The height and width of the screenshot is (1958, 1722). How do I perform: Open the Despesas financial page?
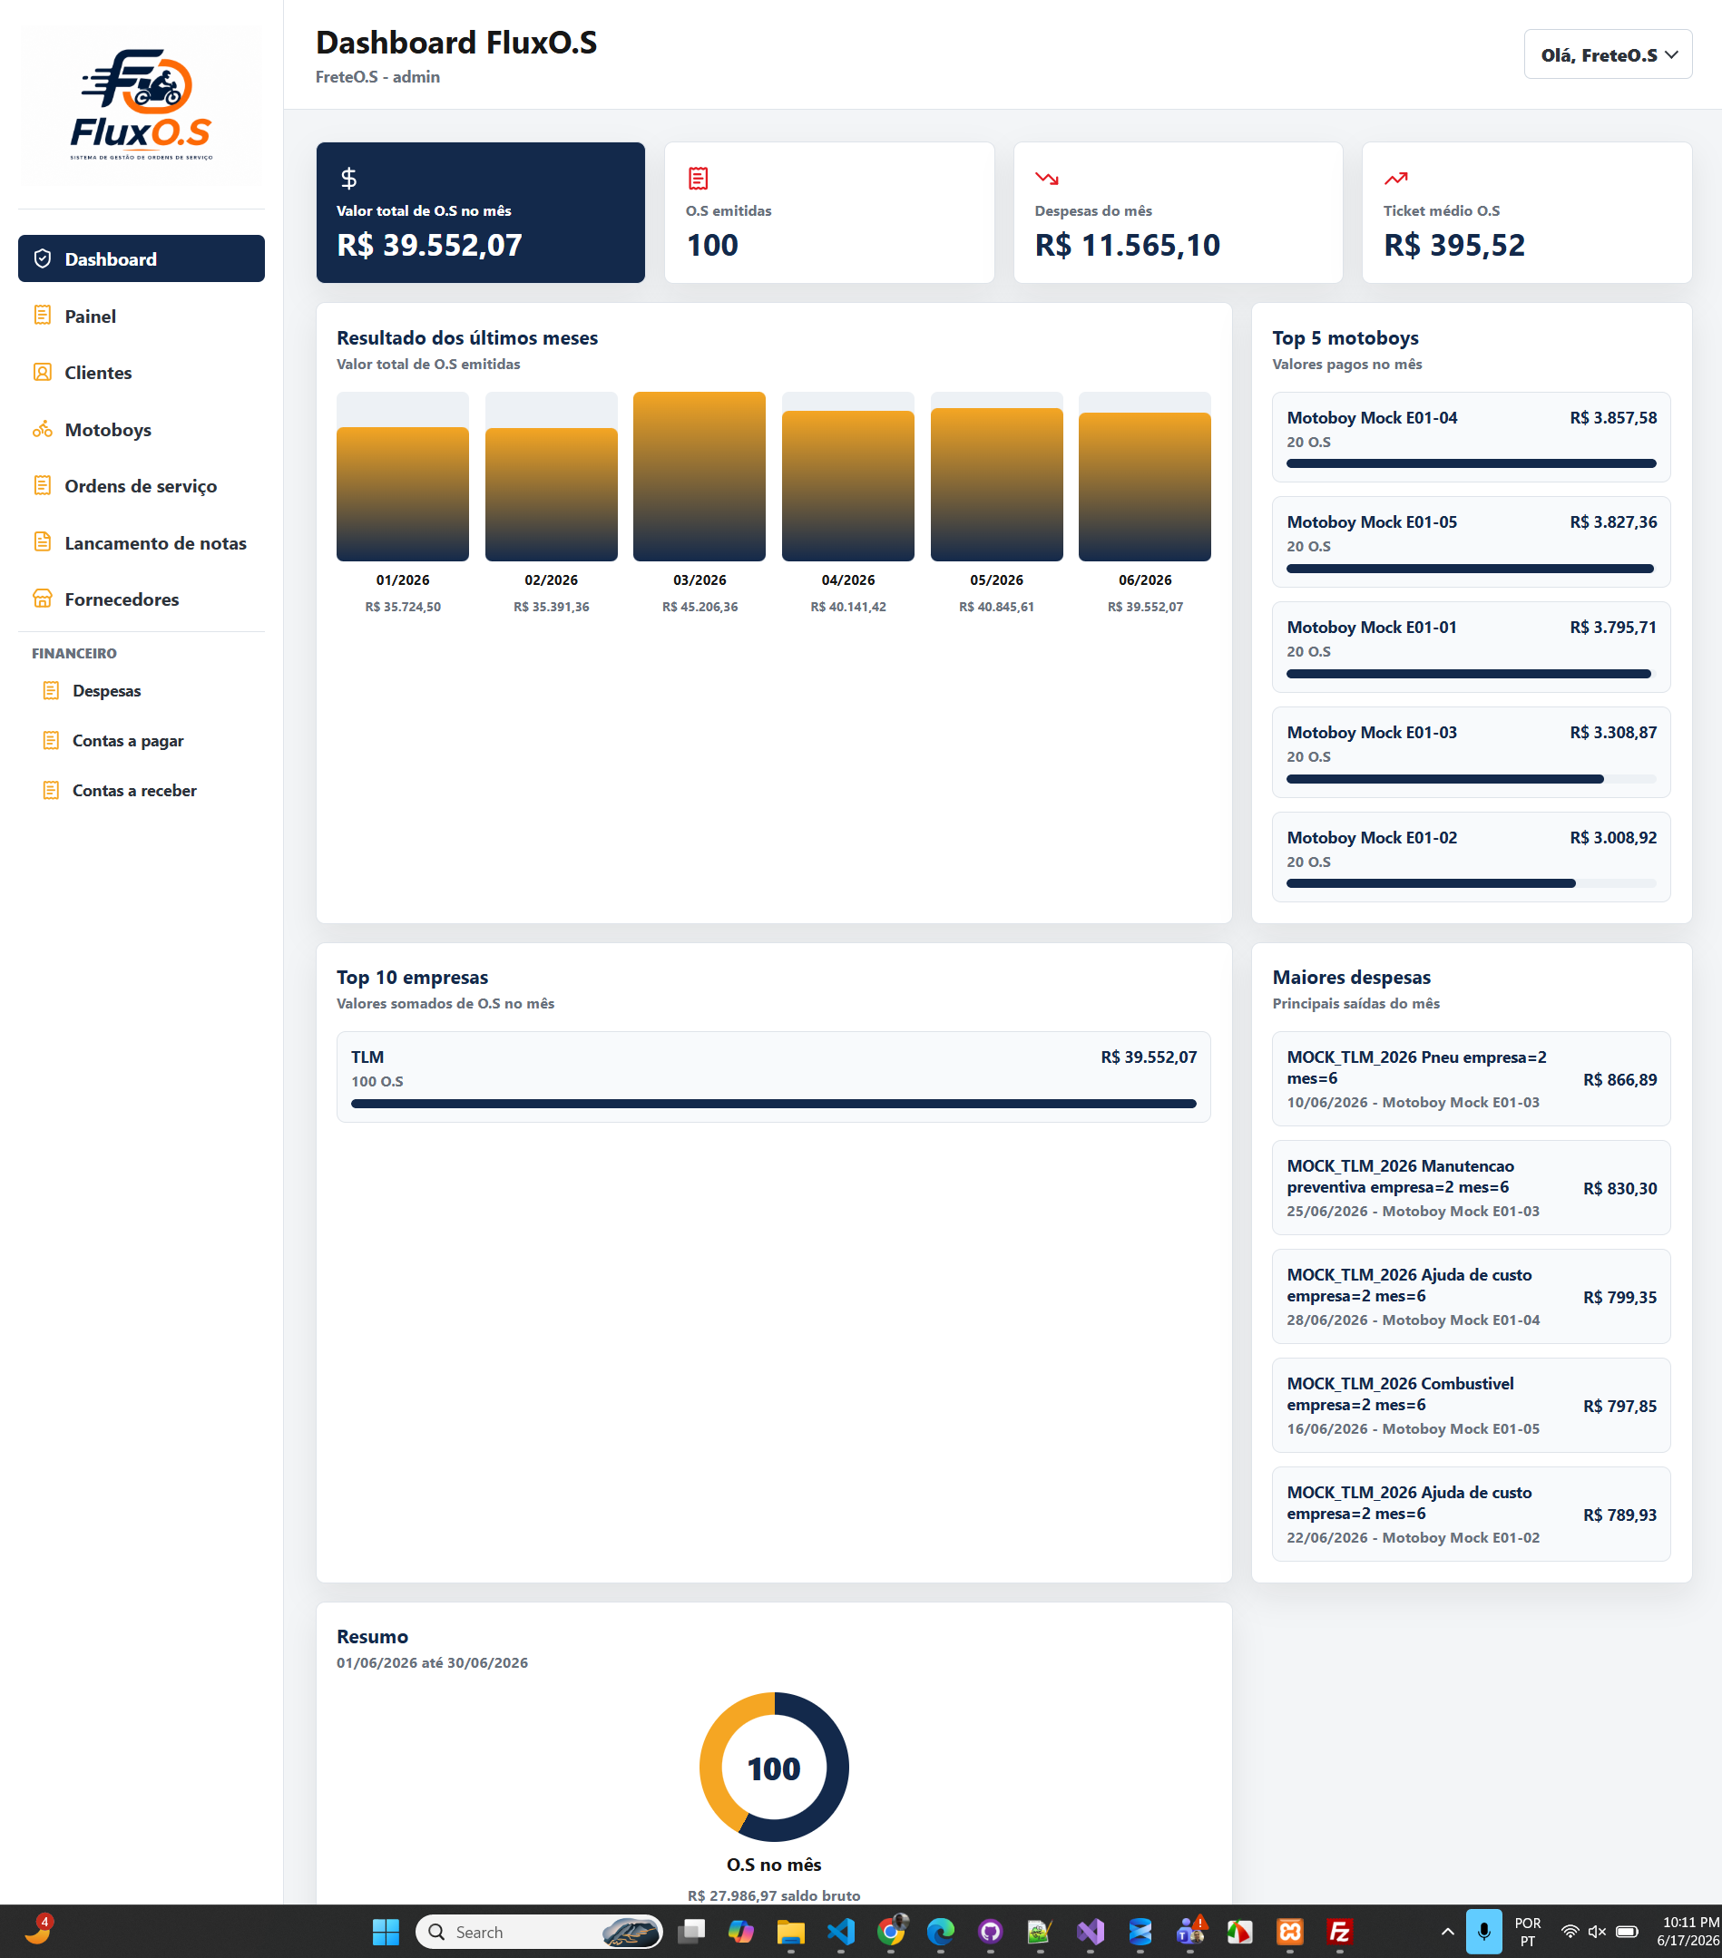[141, 691]
